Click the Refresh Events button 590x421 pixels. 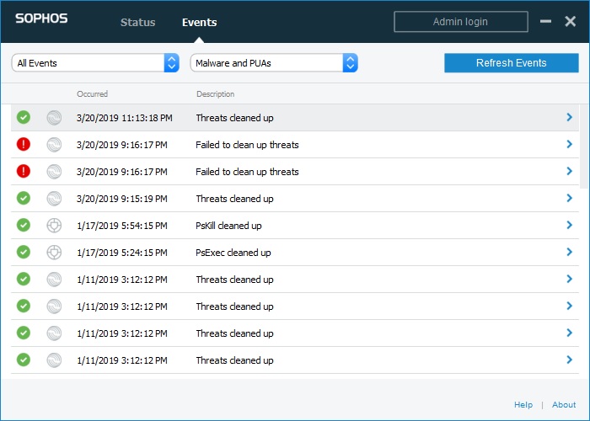coord(512,63)
